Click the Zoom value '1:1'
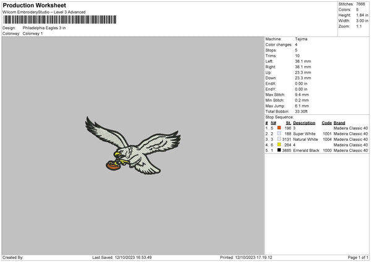The width and height of the screenshot is (371, 262). pyautogui.click(x=359, y=26)
